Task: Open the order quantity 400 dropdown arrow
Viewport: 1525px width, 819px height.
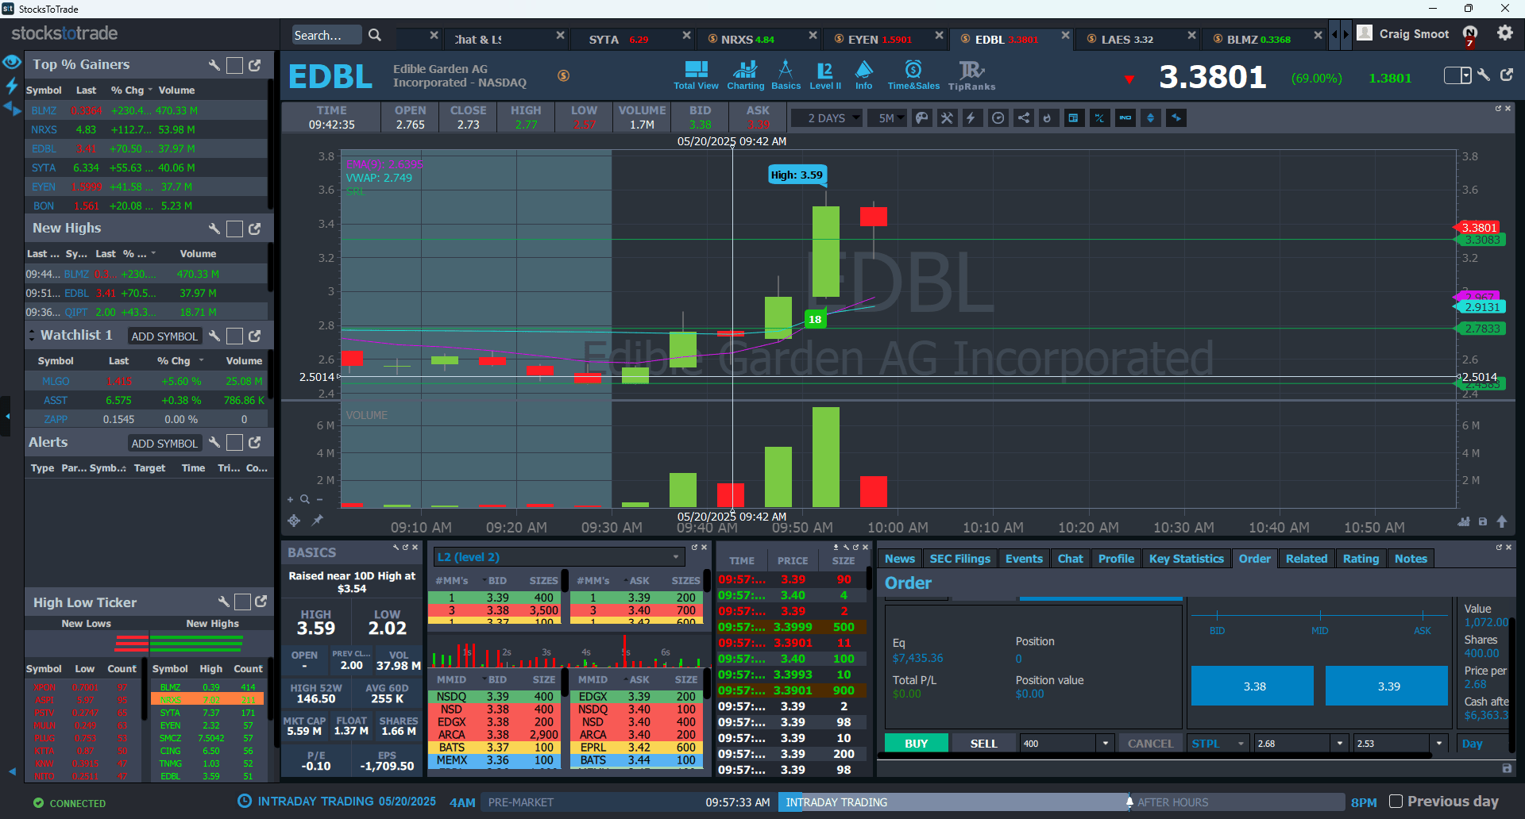Action: click(1105, 744)
